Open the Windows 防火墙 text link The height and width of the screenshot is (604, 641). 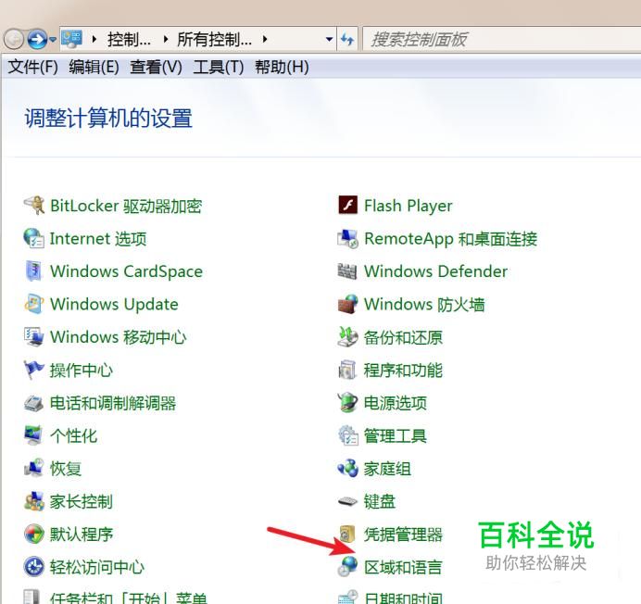pyautogui.click(x=424, y=304)
